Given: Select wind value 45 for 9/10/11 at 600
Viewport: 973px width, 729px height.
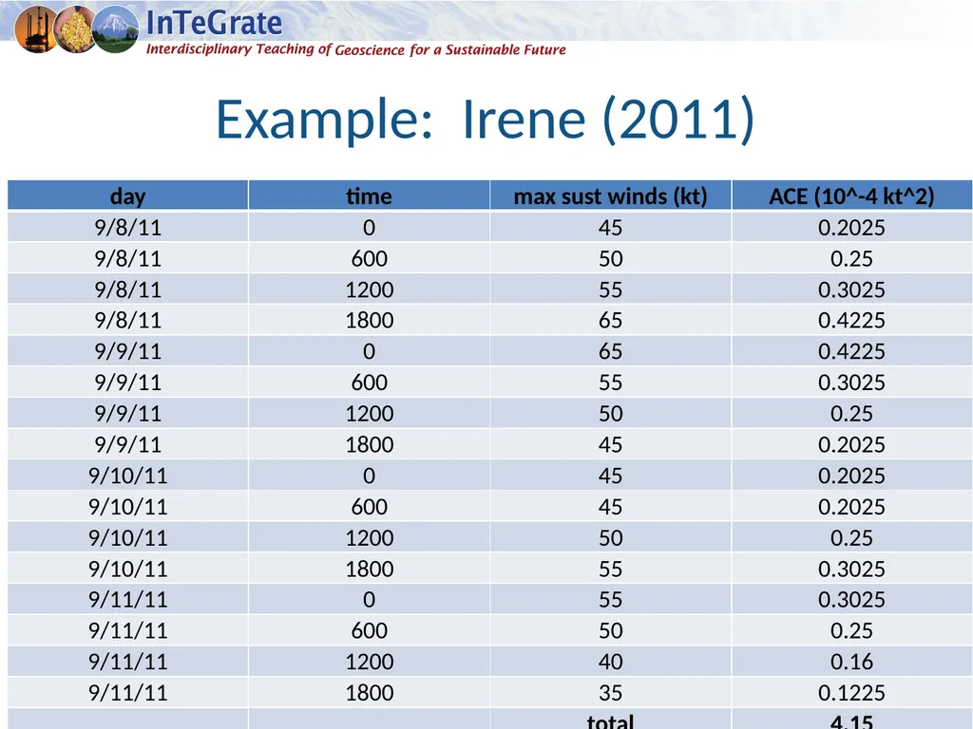Looking at the screenshot, I should [x=611, y=506].
